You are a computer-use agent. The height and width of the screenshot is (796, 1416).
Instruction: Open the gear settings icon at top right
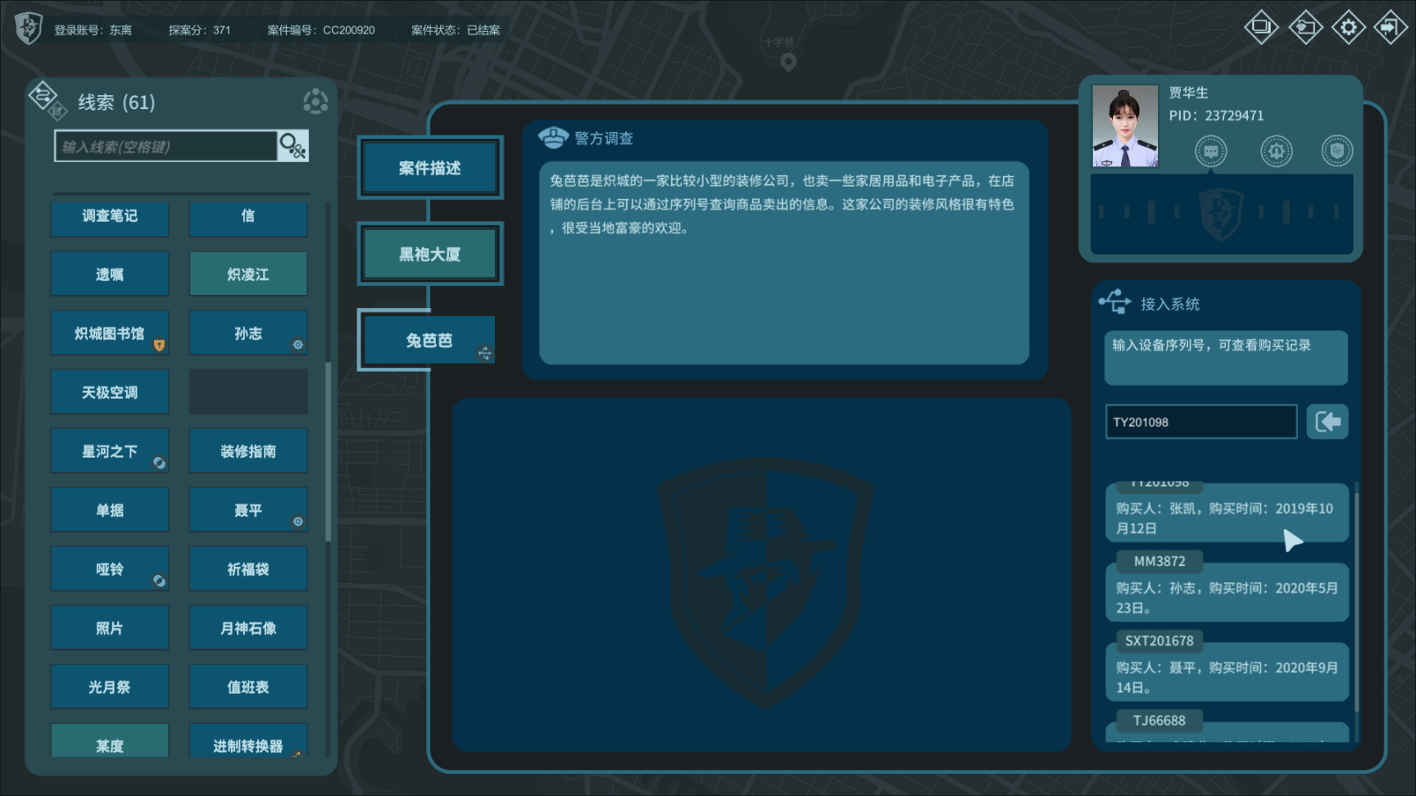(1348, 27)
